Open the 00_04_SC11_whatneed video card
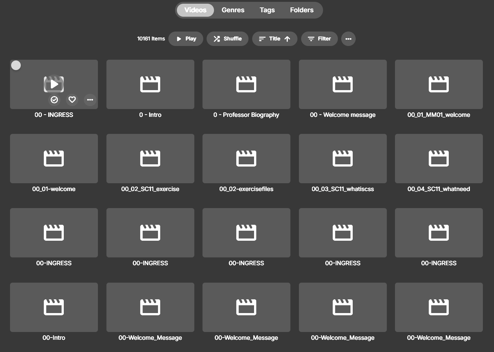This screenshot has height=352, width=494. point(439,158)
